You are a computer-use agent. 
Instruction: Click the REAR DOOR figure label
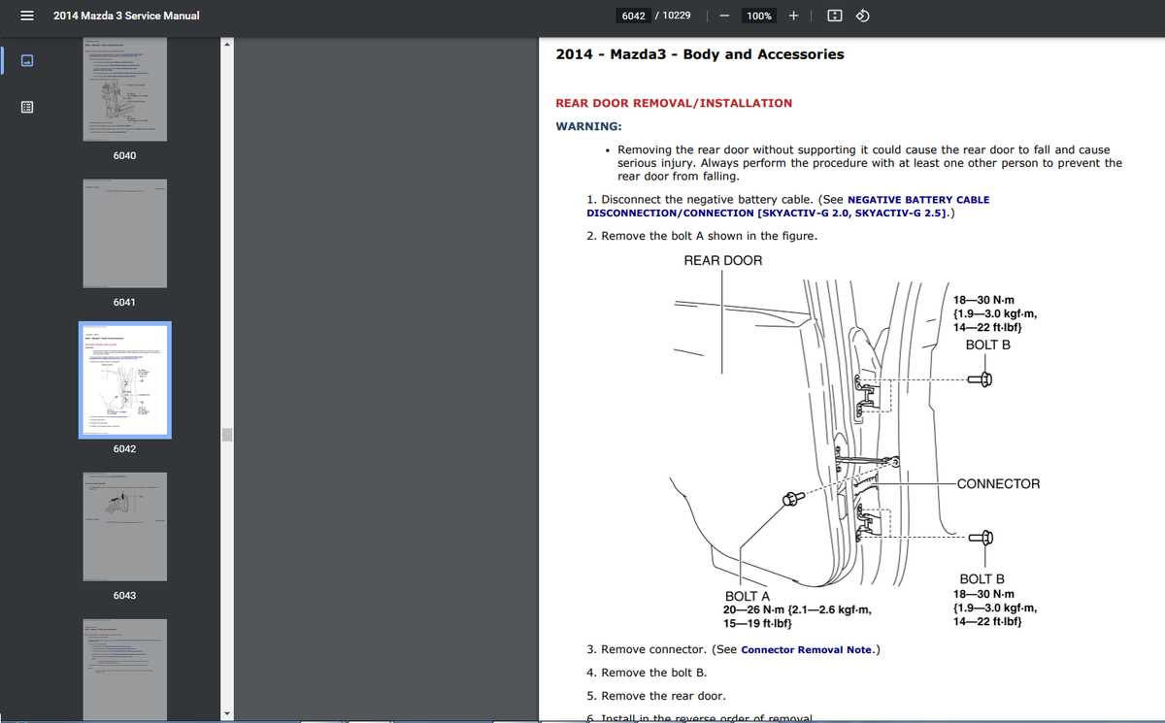pyautogui.click(x=723, y=260)
